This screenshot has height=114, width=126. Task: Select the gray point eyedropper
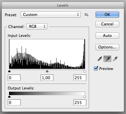click(x=107, y=59)
